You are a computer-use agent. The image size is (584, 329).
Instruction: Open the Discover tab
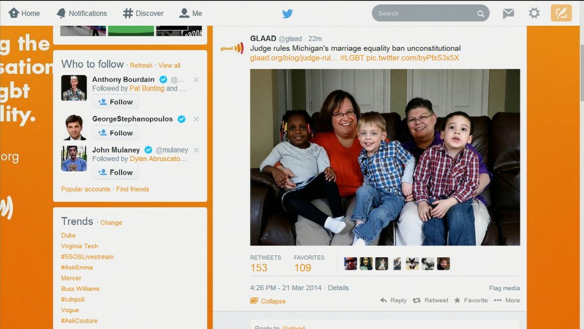[x=144, y=13]
